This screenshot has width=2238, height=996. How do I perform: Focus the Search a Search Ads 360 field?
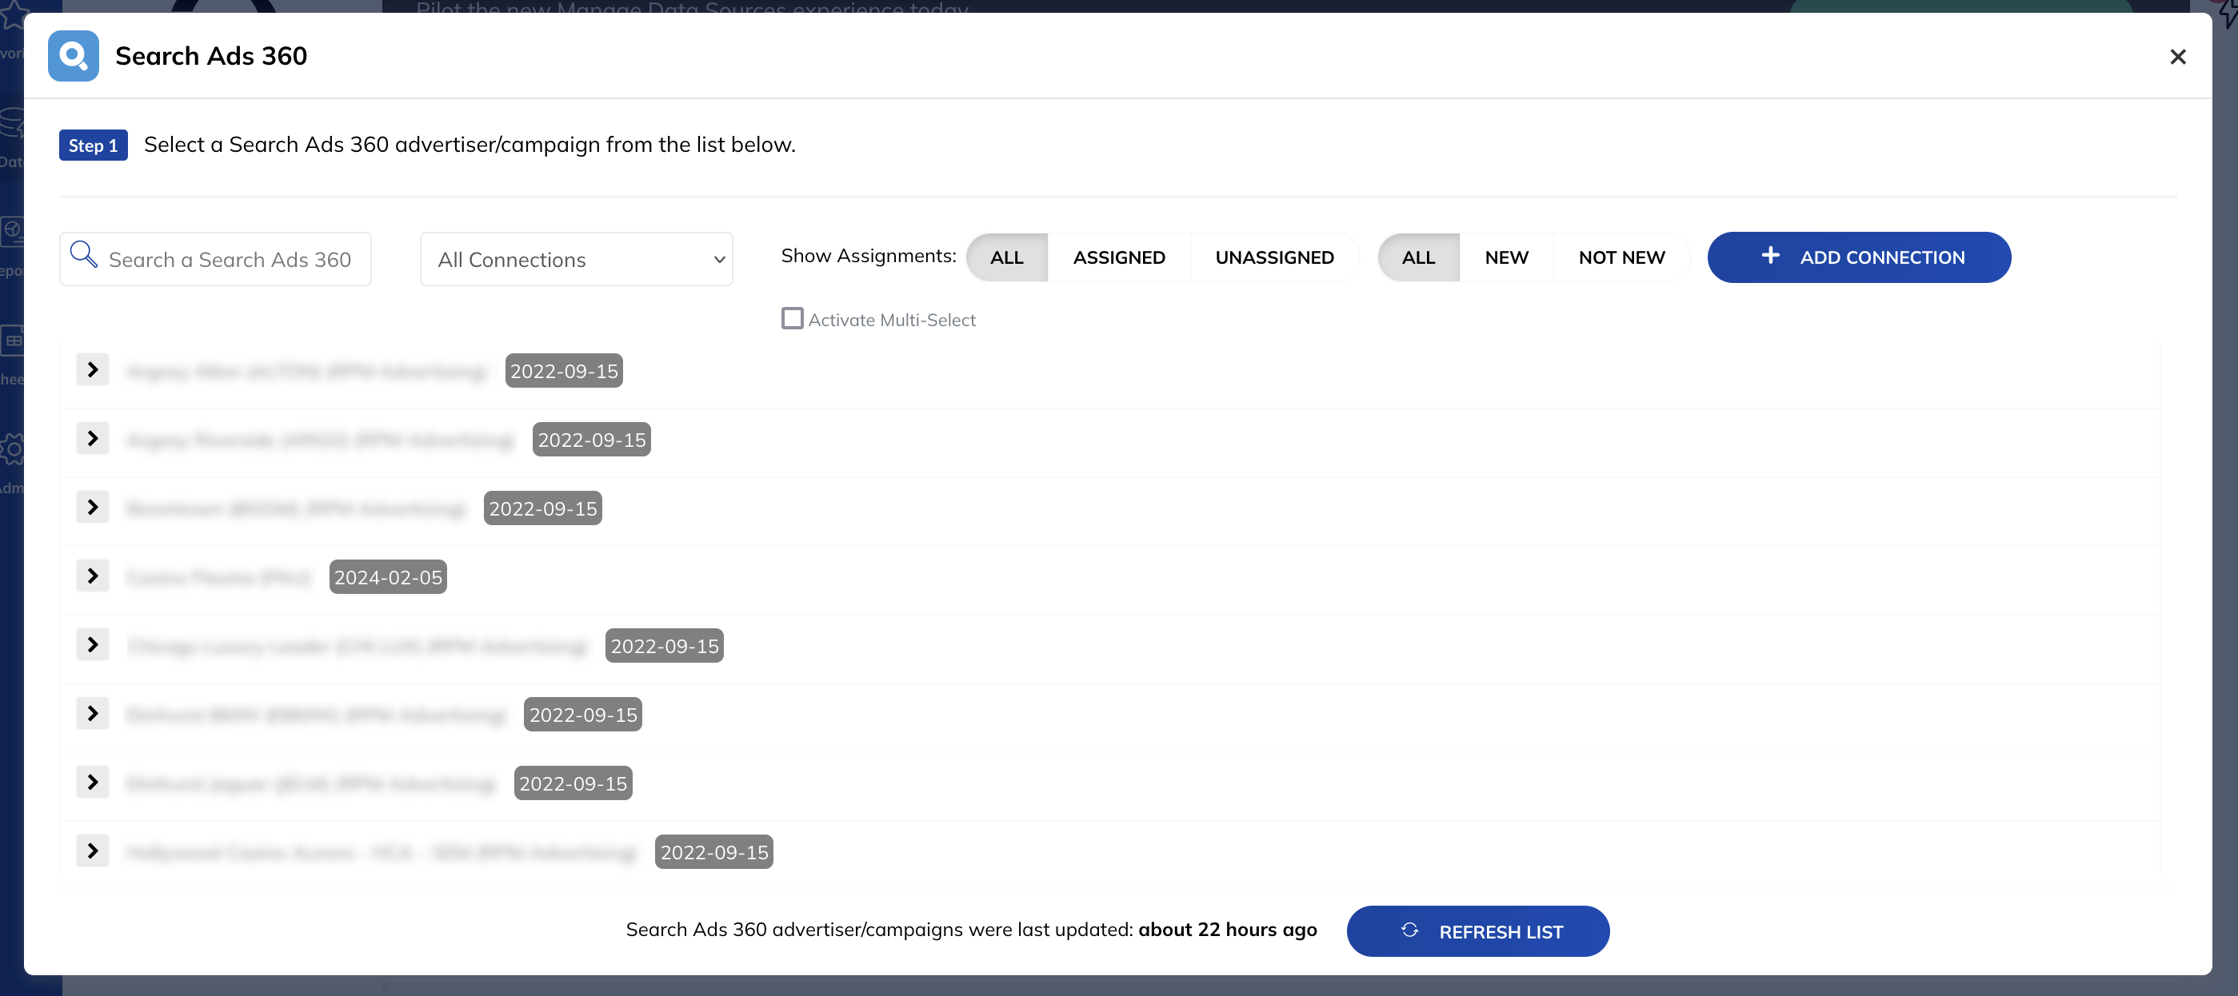click(x=215, y=259)
